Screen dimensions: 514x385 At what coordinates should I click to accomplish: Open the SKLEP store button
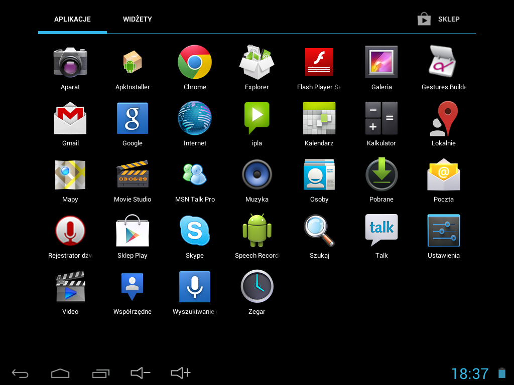click(x=439, y=19)
